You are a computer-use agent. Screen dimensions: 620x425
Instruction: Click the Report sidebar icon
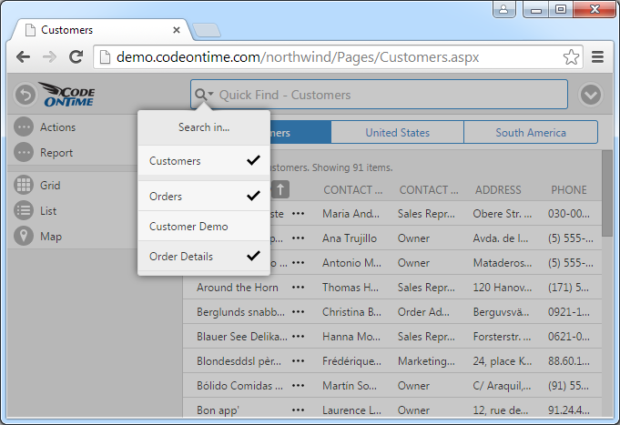point(25,153)
